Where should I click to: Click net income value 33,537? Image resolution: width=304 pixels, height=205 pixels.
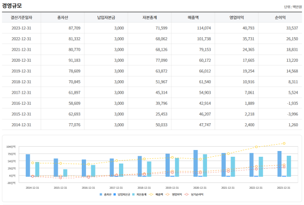292,28
